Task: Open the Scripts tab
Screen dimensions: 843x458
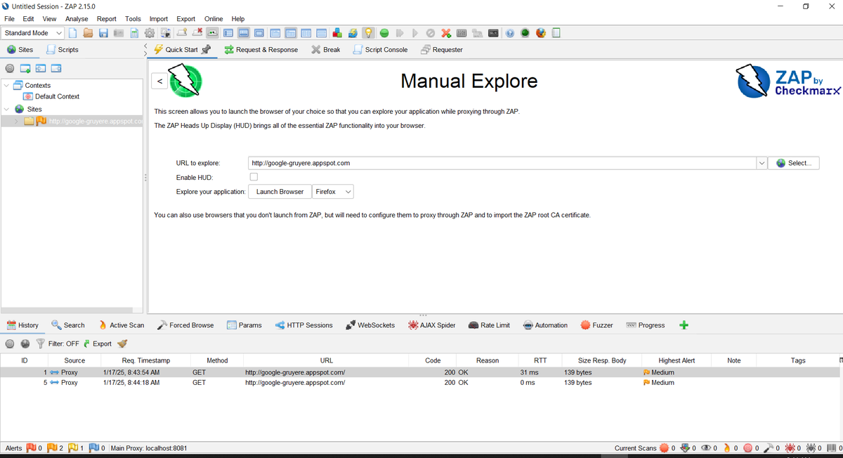Action: coord(62,50)
